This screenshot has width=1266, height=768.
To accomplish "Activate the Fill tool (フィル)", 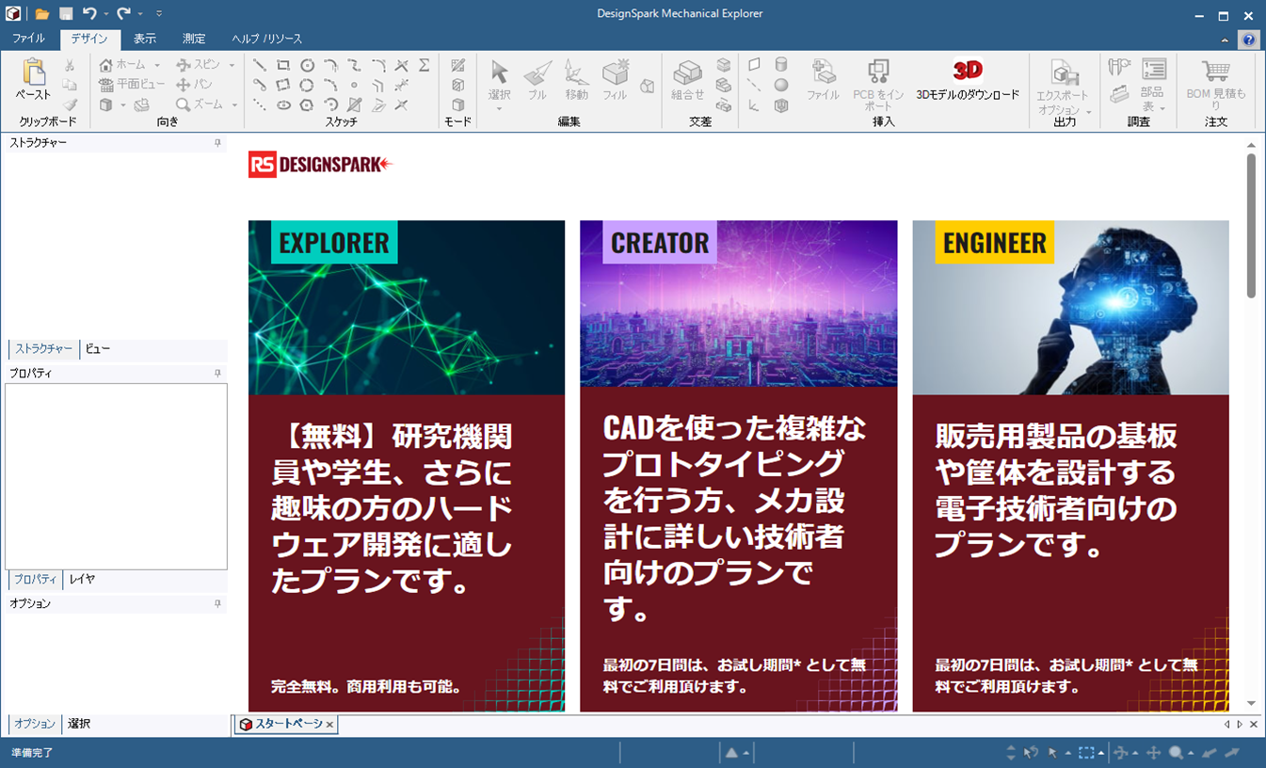I will tap(615, 79).
